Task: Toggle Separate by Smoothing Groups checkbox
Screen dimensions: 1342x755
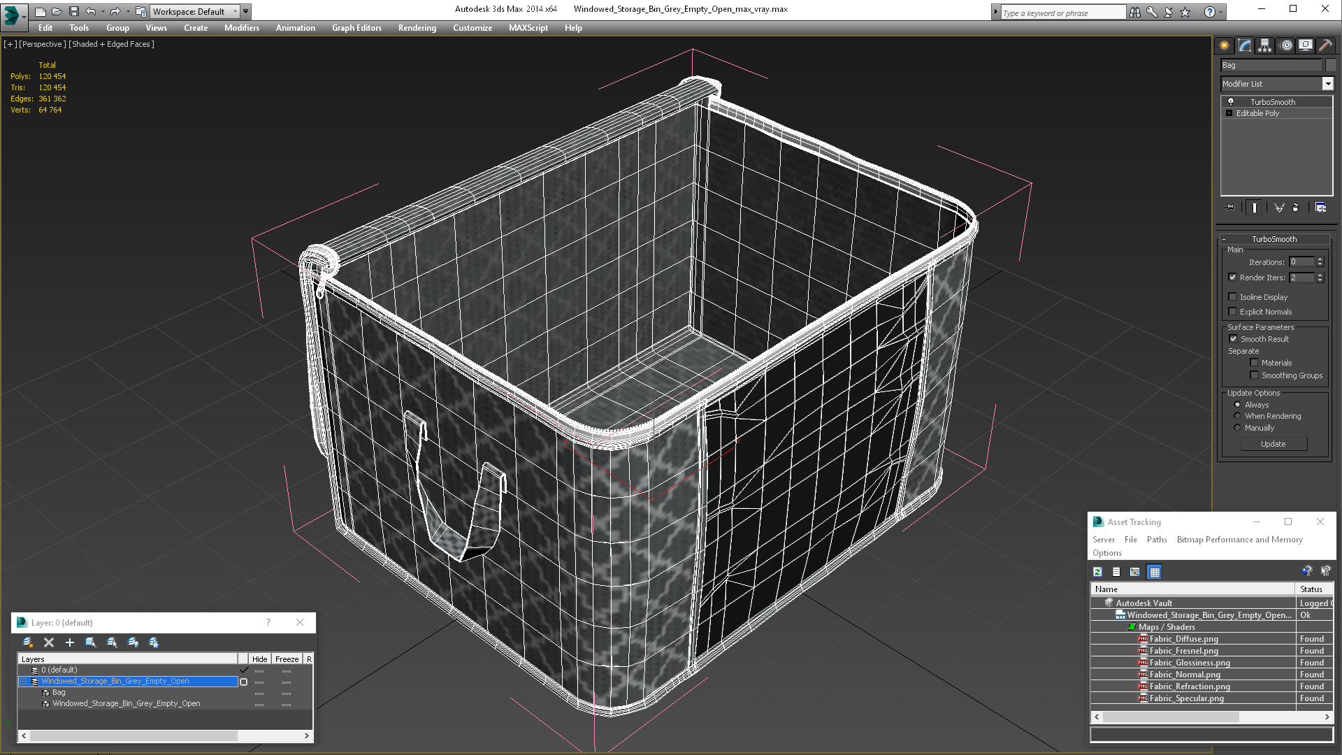Action: point(1255,375)
